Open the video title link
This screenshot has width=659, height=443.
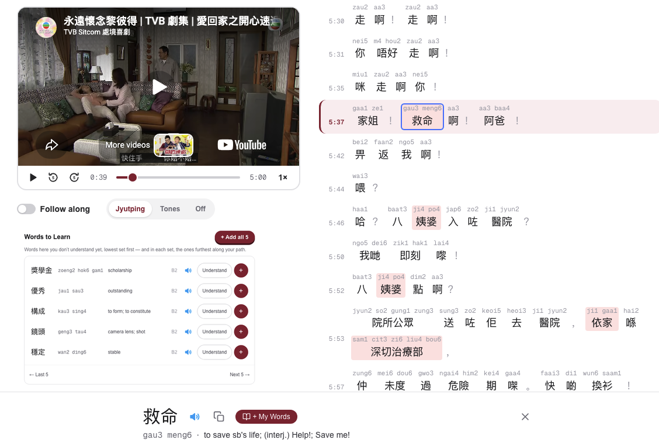[x=168, y=20]
